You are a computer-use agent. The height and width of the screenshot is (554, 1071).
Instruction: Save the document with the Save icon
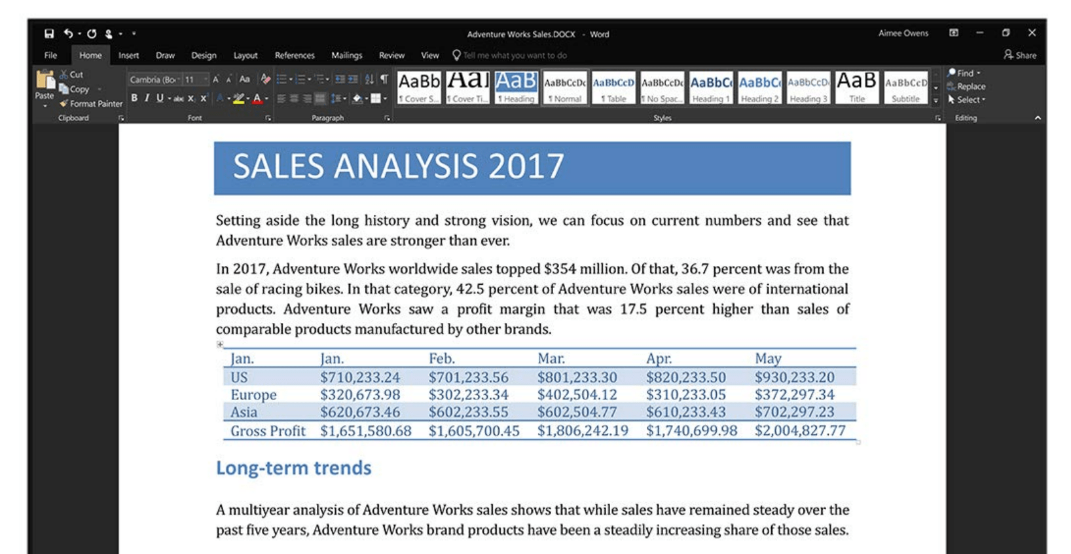49,33
